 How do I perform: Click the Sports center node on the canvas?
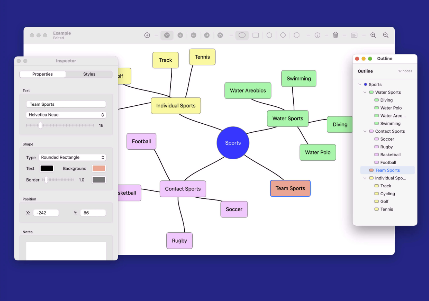pyautogui.click(x=233, y=143)
